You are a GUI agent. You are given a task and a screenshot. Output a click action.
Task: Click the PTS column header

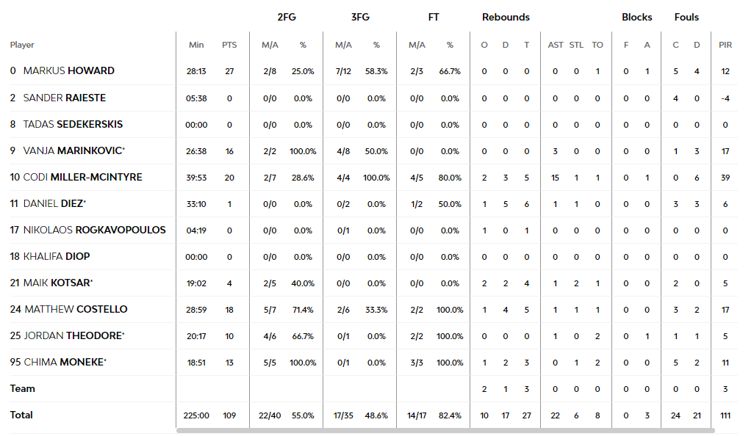(x=229, y=45)
